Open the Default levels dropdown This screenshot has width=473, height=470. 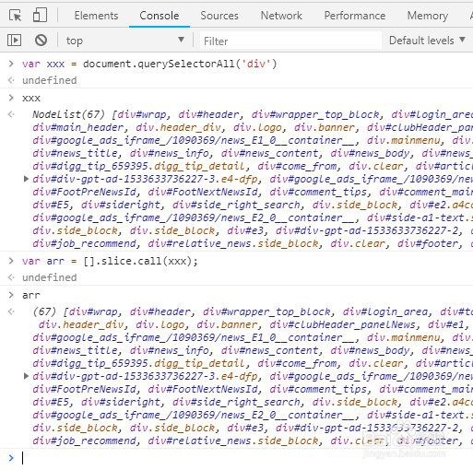pos(427,41)
